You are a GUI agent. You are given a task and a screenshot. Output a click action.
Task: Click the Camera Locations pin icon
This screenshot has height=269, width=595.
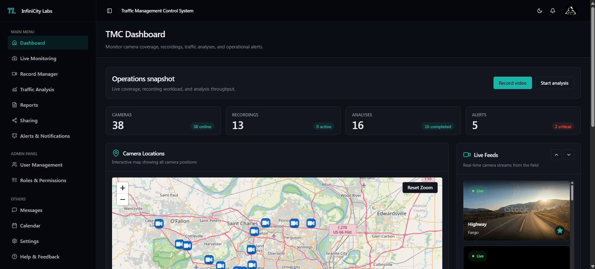point(116,153)
